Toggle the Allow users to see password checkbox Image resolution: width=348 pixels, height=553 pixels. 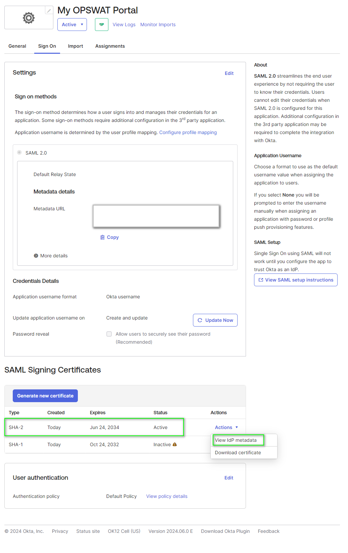[x=109, y=334]
